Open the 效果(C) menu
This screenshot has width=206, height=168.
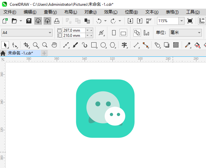coord(111,12)
